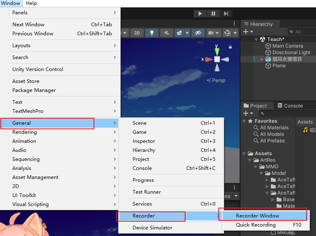The image size is (316, 236).
Task: Toggle scene lighting bulb icon
Action: (x=152, y=33)
